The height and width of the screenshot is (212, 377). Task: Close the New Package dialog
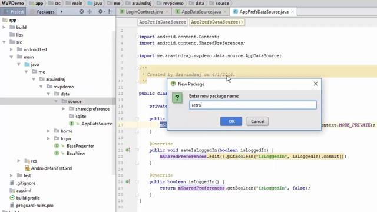pyautogui.click(x=316, y=84)
